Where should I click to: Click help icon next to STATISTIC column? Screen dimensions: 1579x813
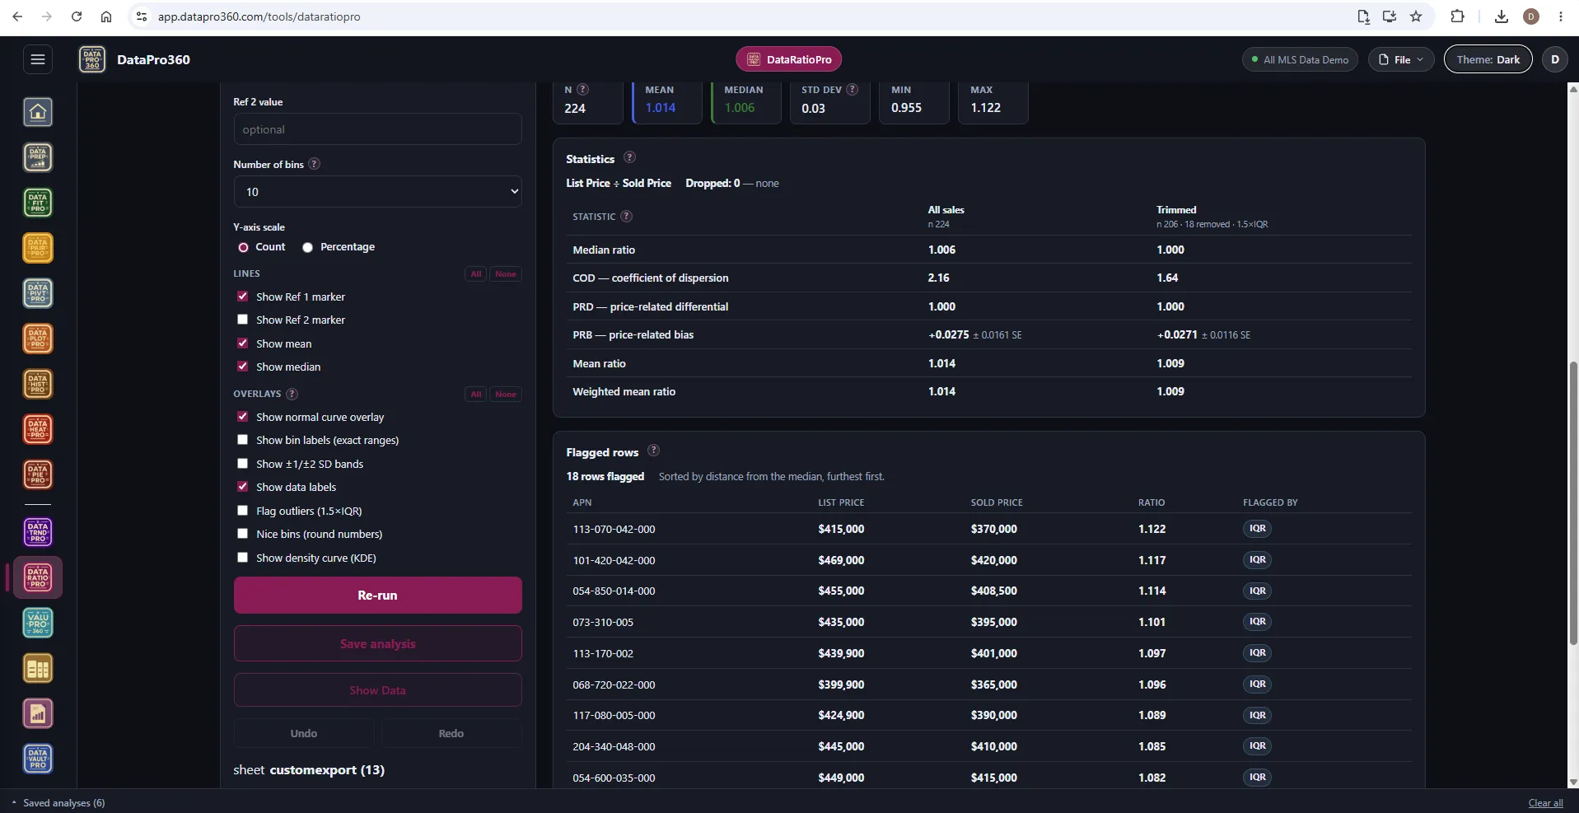pos(626,216)
